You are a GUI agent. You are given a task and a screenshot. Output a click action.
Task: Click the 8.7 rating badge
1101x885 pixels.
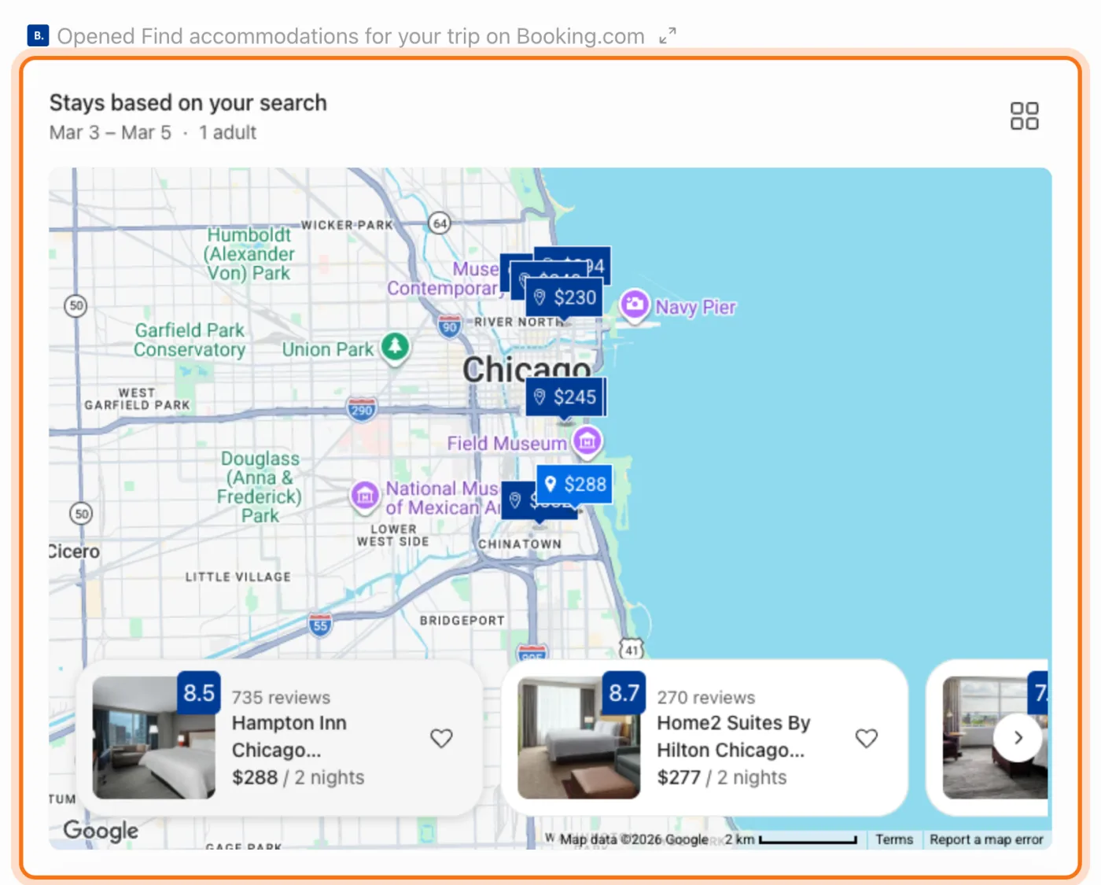624,693
